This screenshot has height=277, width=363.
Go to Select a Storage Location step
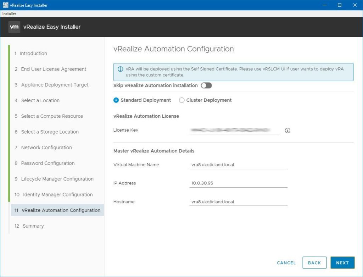[46, 132]
